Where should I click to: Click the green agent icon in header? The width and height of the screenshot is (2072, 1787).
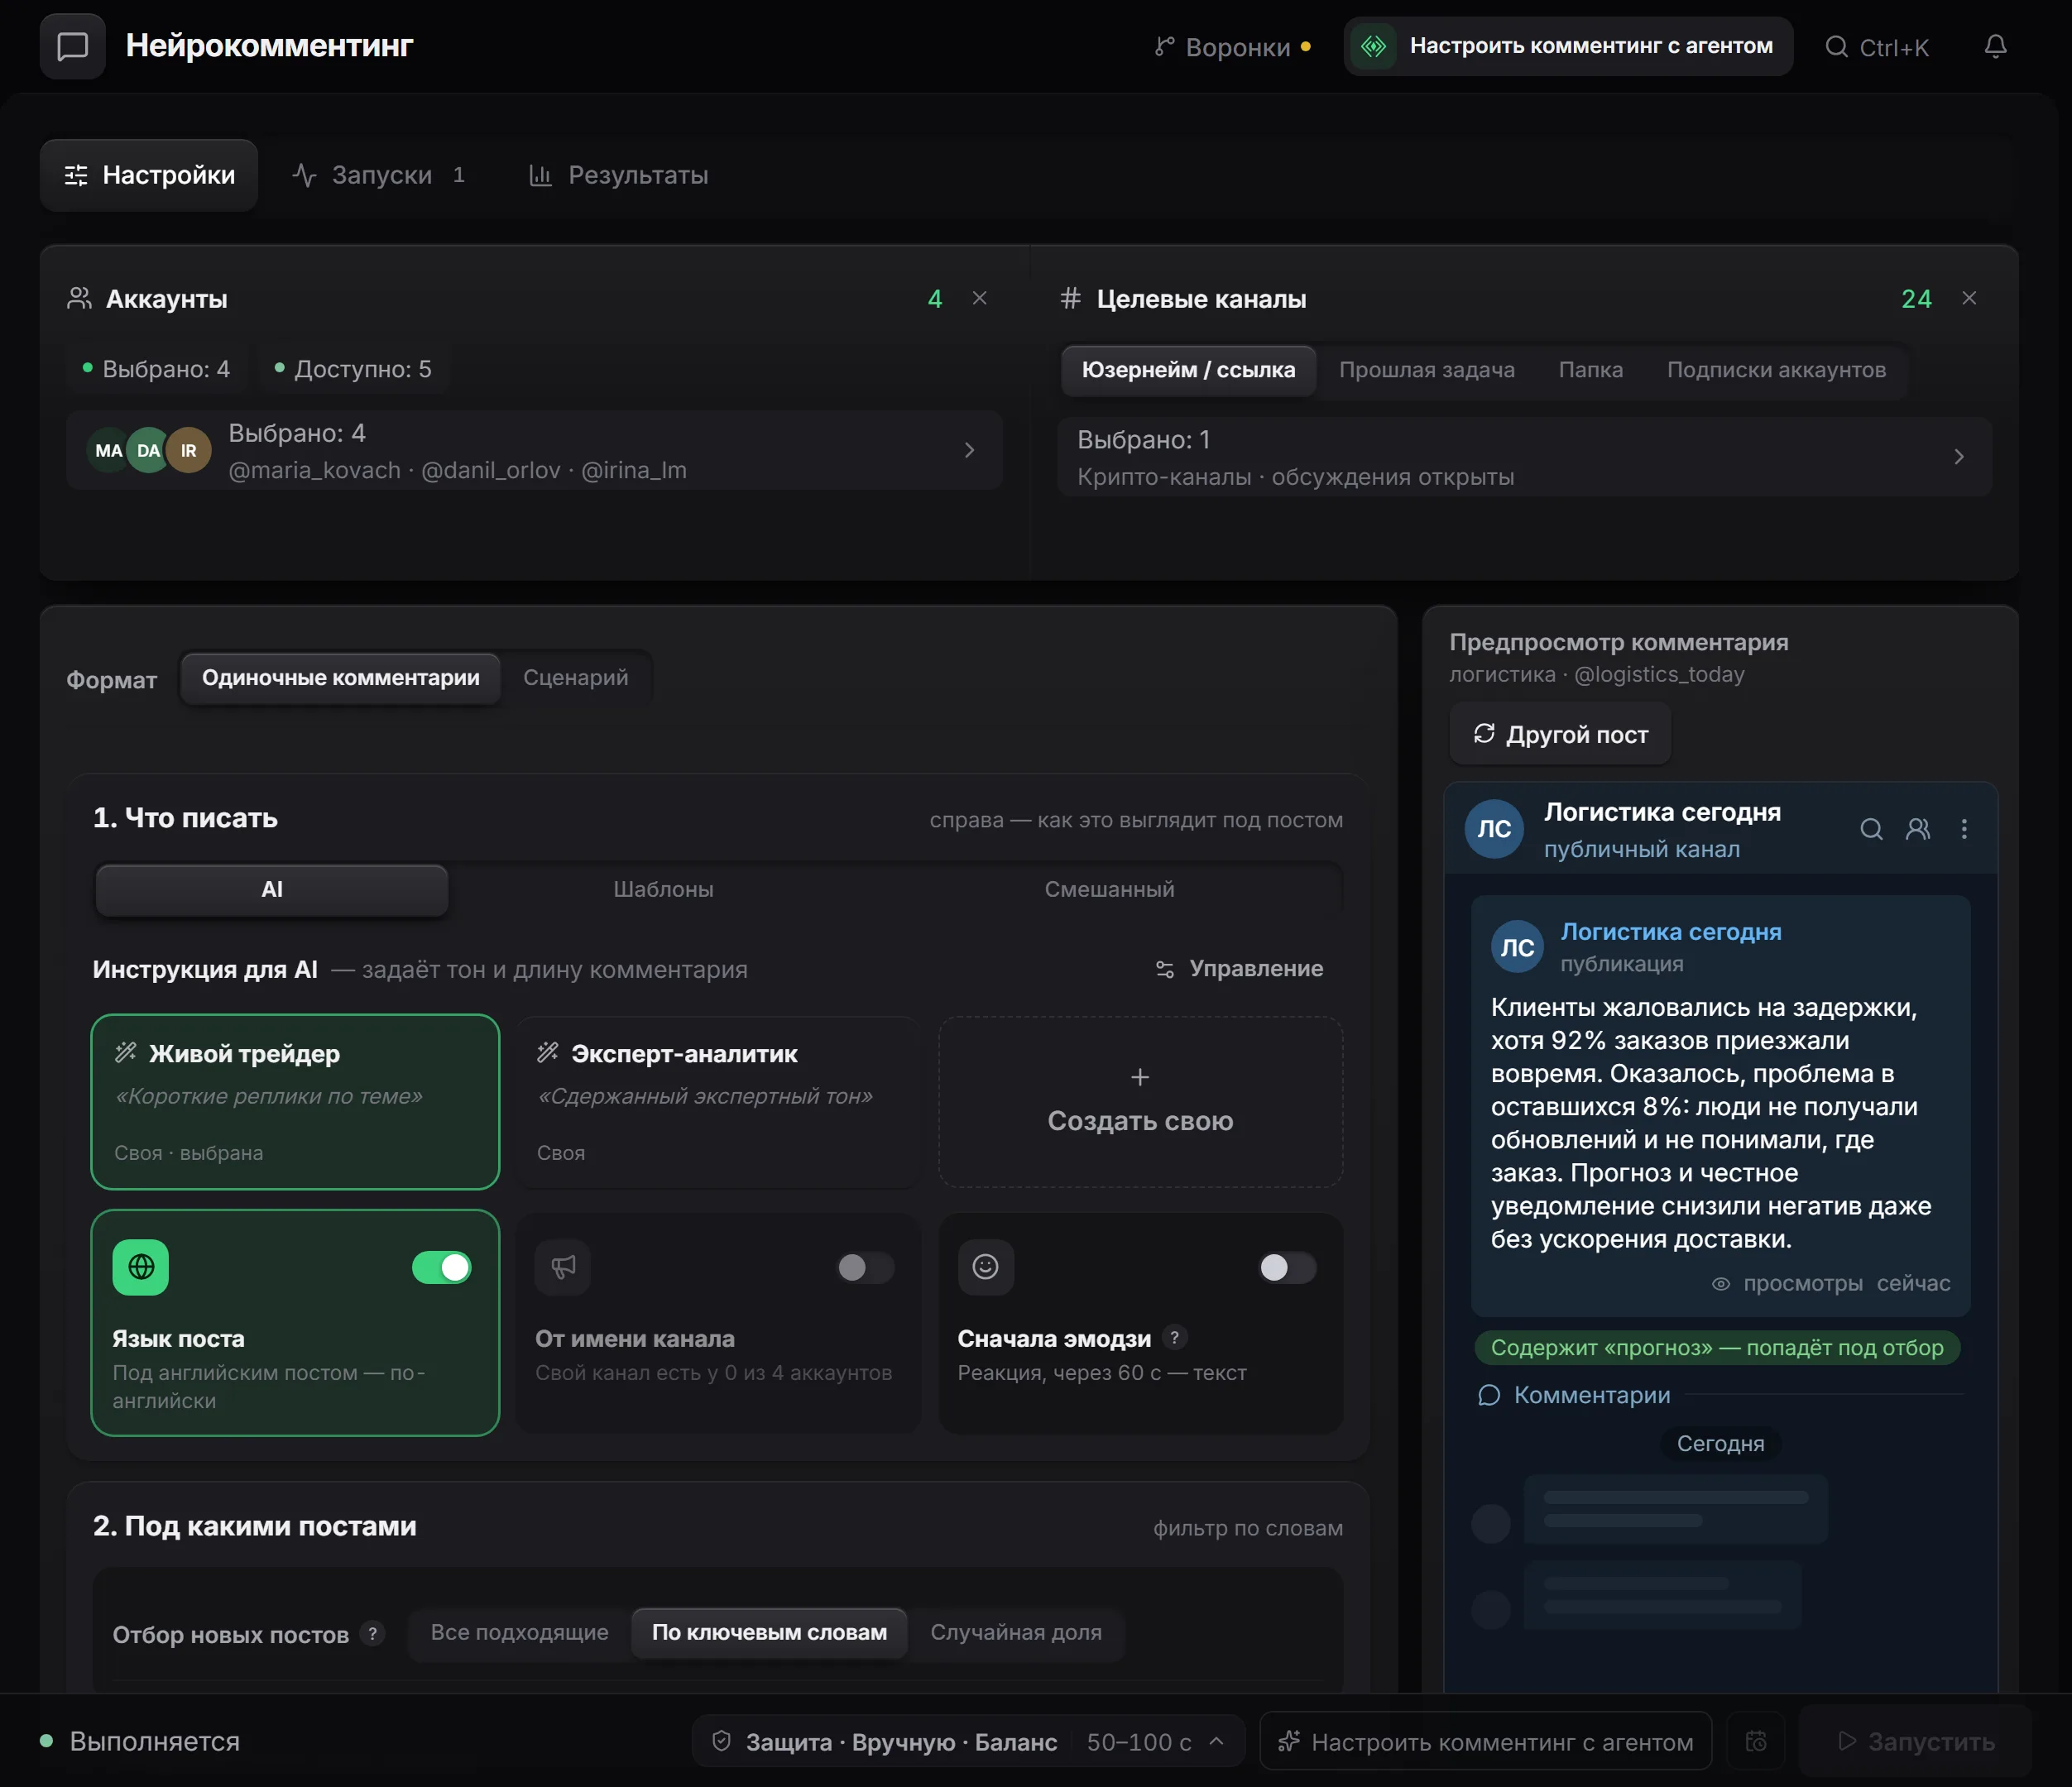click(x=1374, y=46)
